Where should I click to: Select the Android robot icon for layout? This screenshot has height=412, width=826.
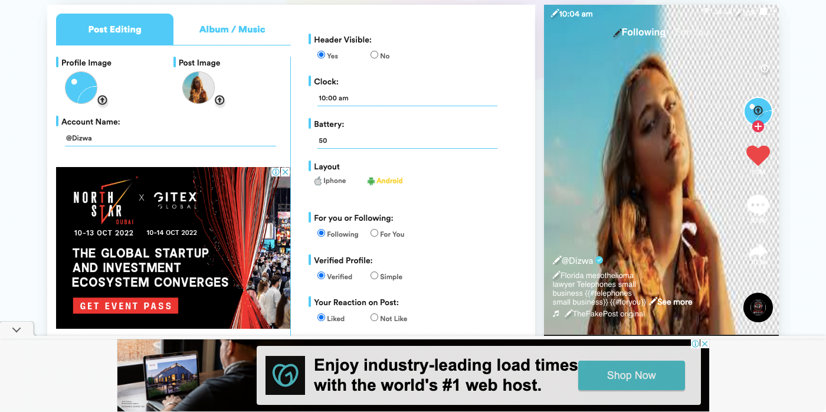coord(371,181)
